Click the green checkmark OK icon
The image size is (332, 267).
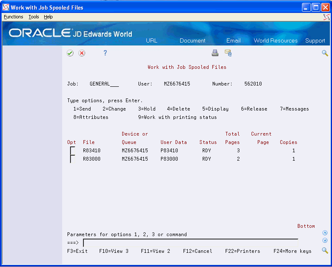[70, 53]
